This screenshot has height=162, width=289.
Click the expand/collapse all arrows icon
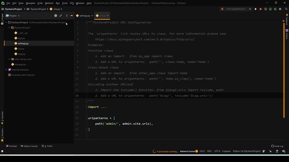(x=61, y=16)
